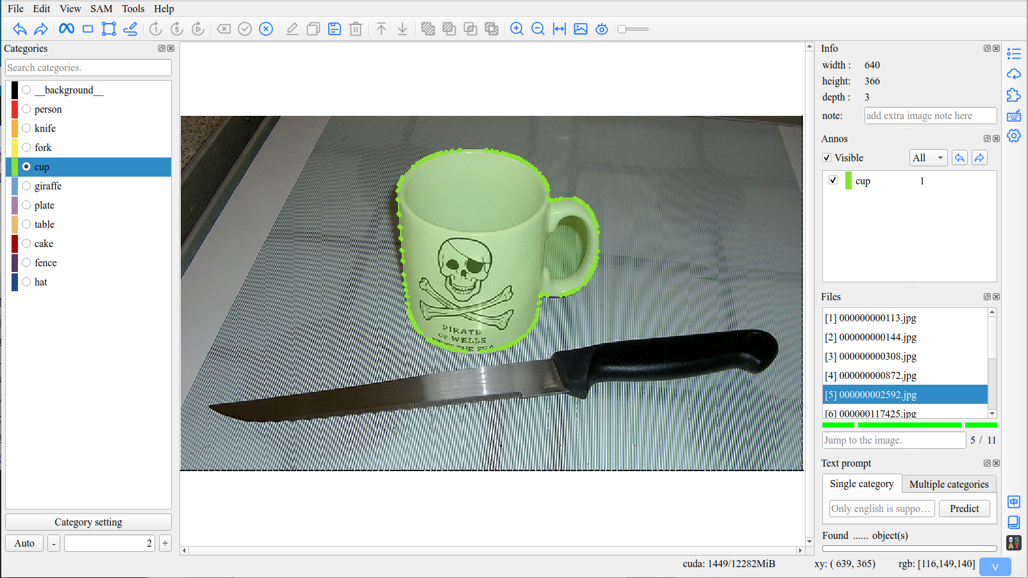Select the fork category radio

click(x=26, y=147)
